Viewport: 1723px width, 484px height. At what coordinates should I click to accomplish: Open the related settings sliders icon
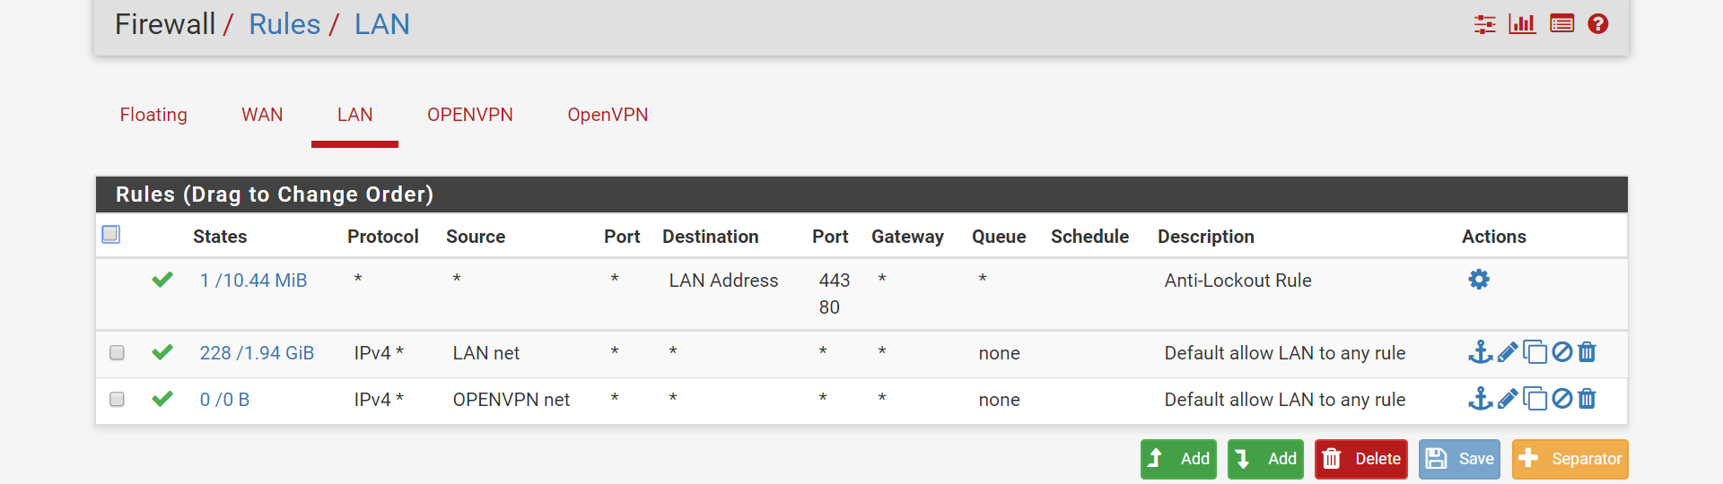tap(1484, 24)
